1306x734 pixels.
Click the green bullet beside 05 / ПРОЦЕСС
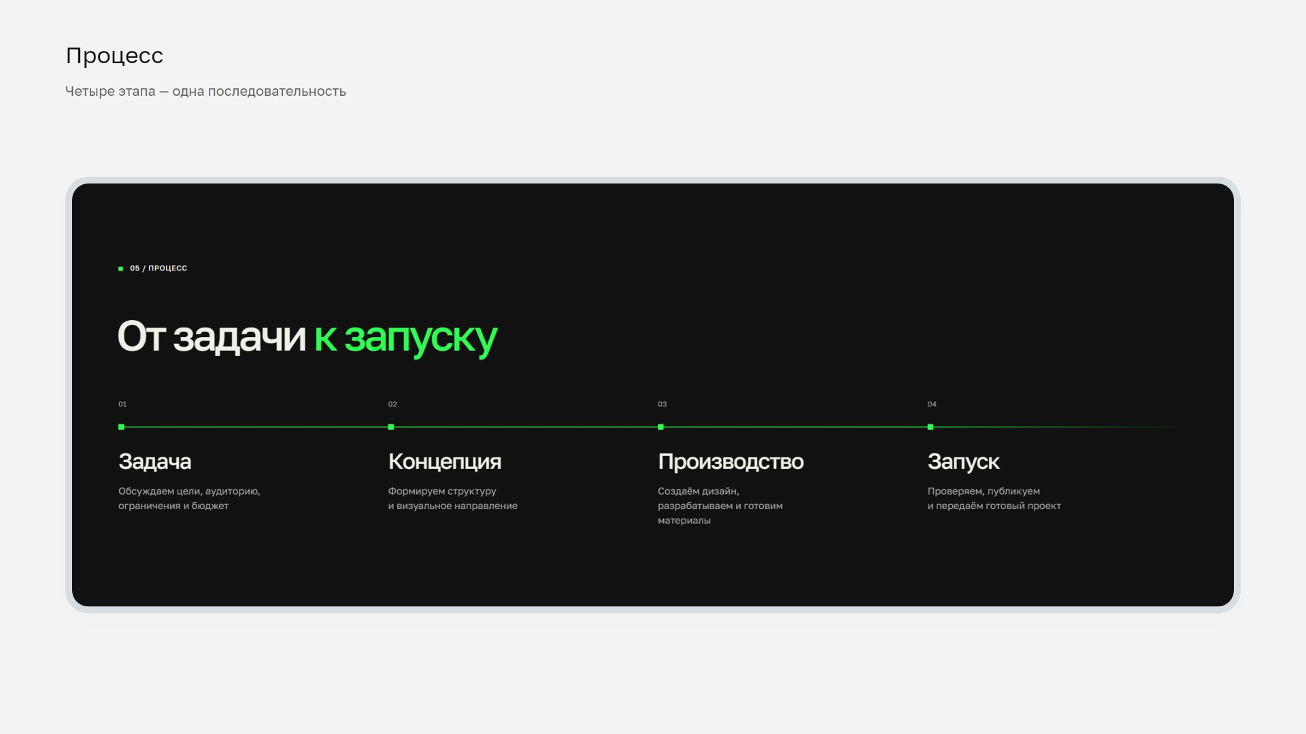click(121, 268)
